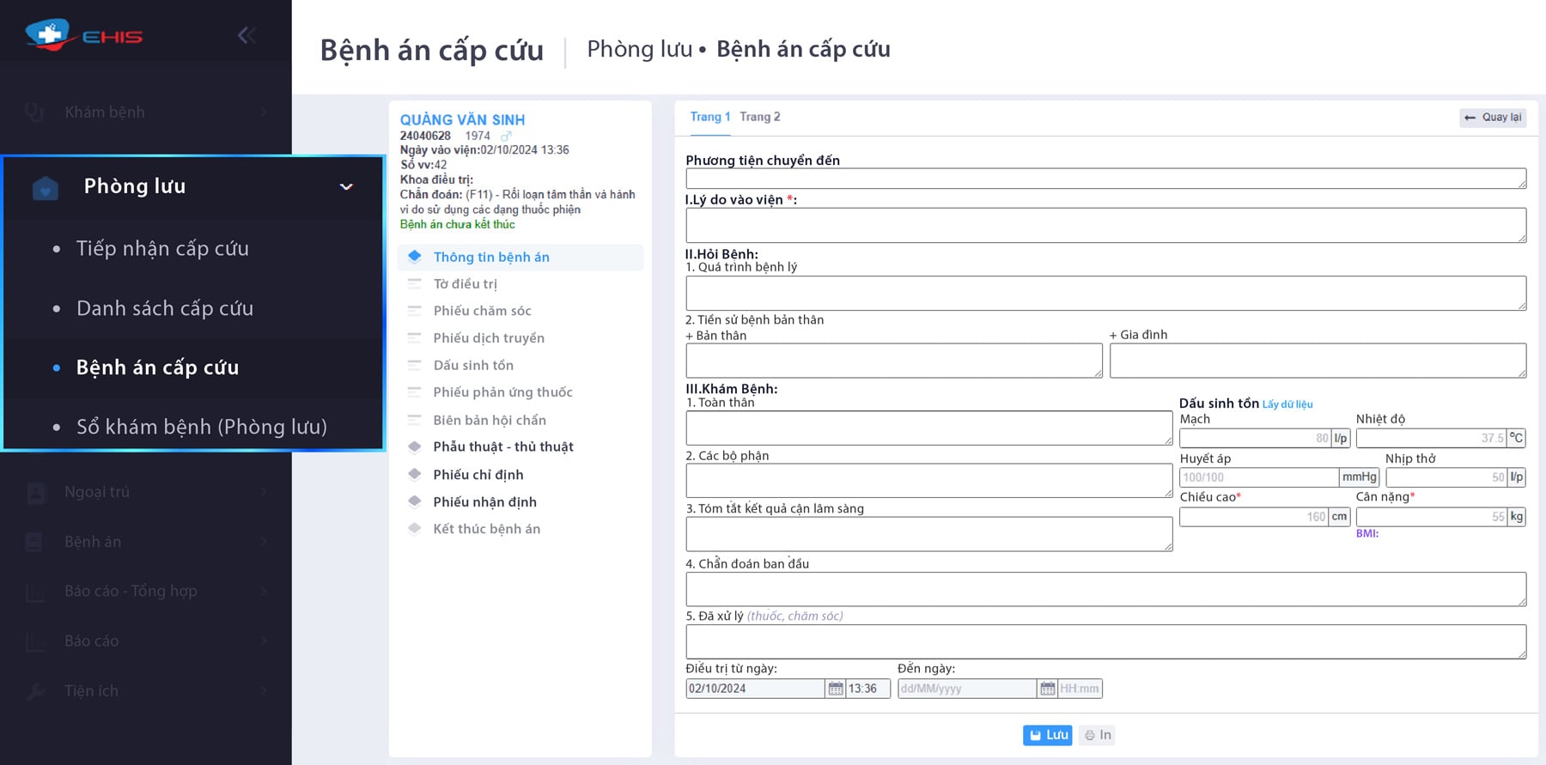Click the list icon beside Phiếu chăm sóc

(415, 311)
